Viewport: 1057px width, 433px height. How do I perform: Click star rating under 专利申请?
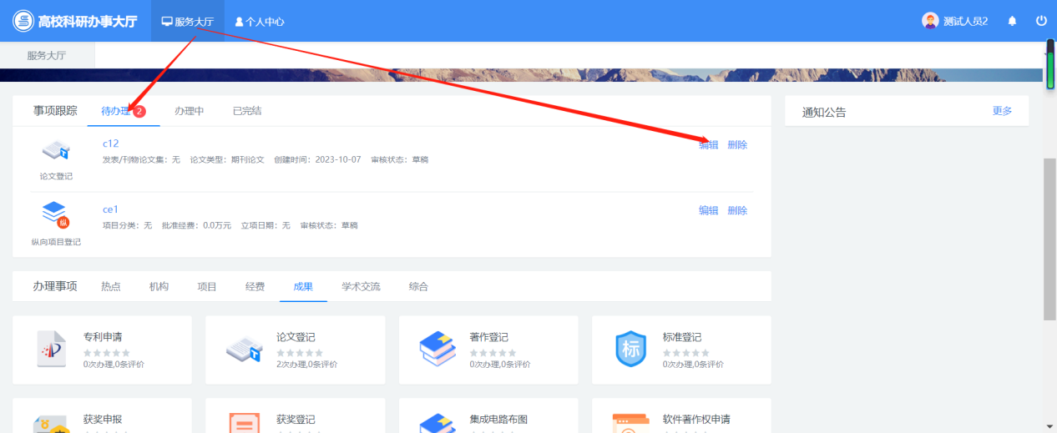click(x=106, y=353)
